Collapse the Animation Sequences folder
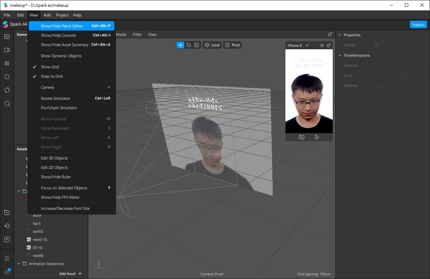Viewport: 430px width, 279px height. coord(19,264)
